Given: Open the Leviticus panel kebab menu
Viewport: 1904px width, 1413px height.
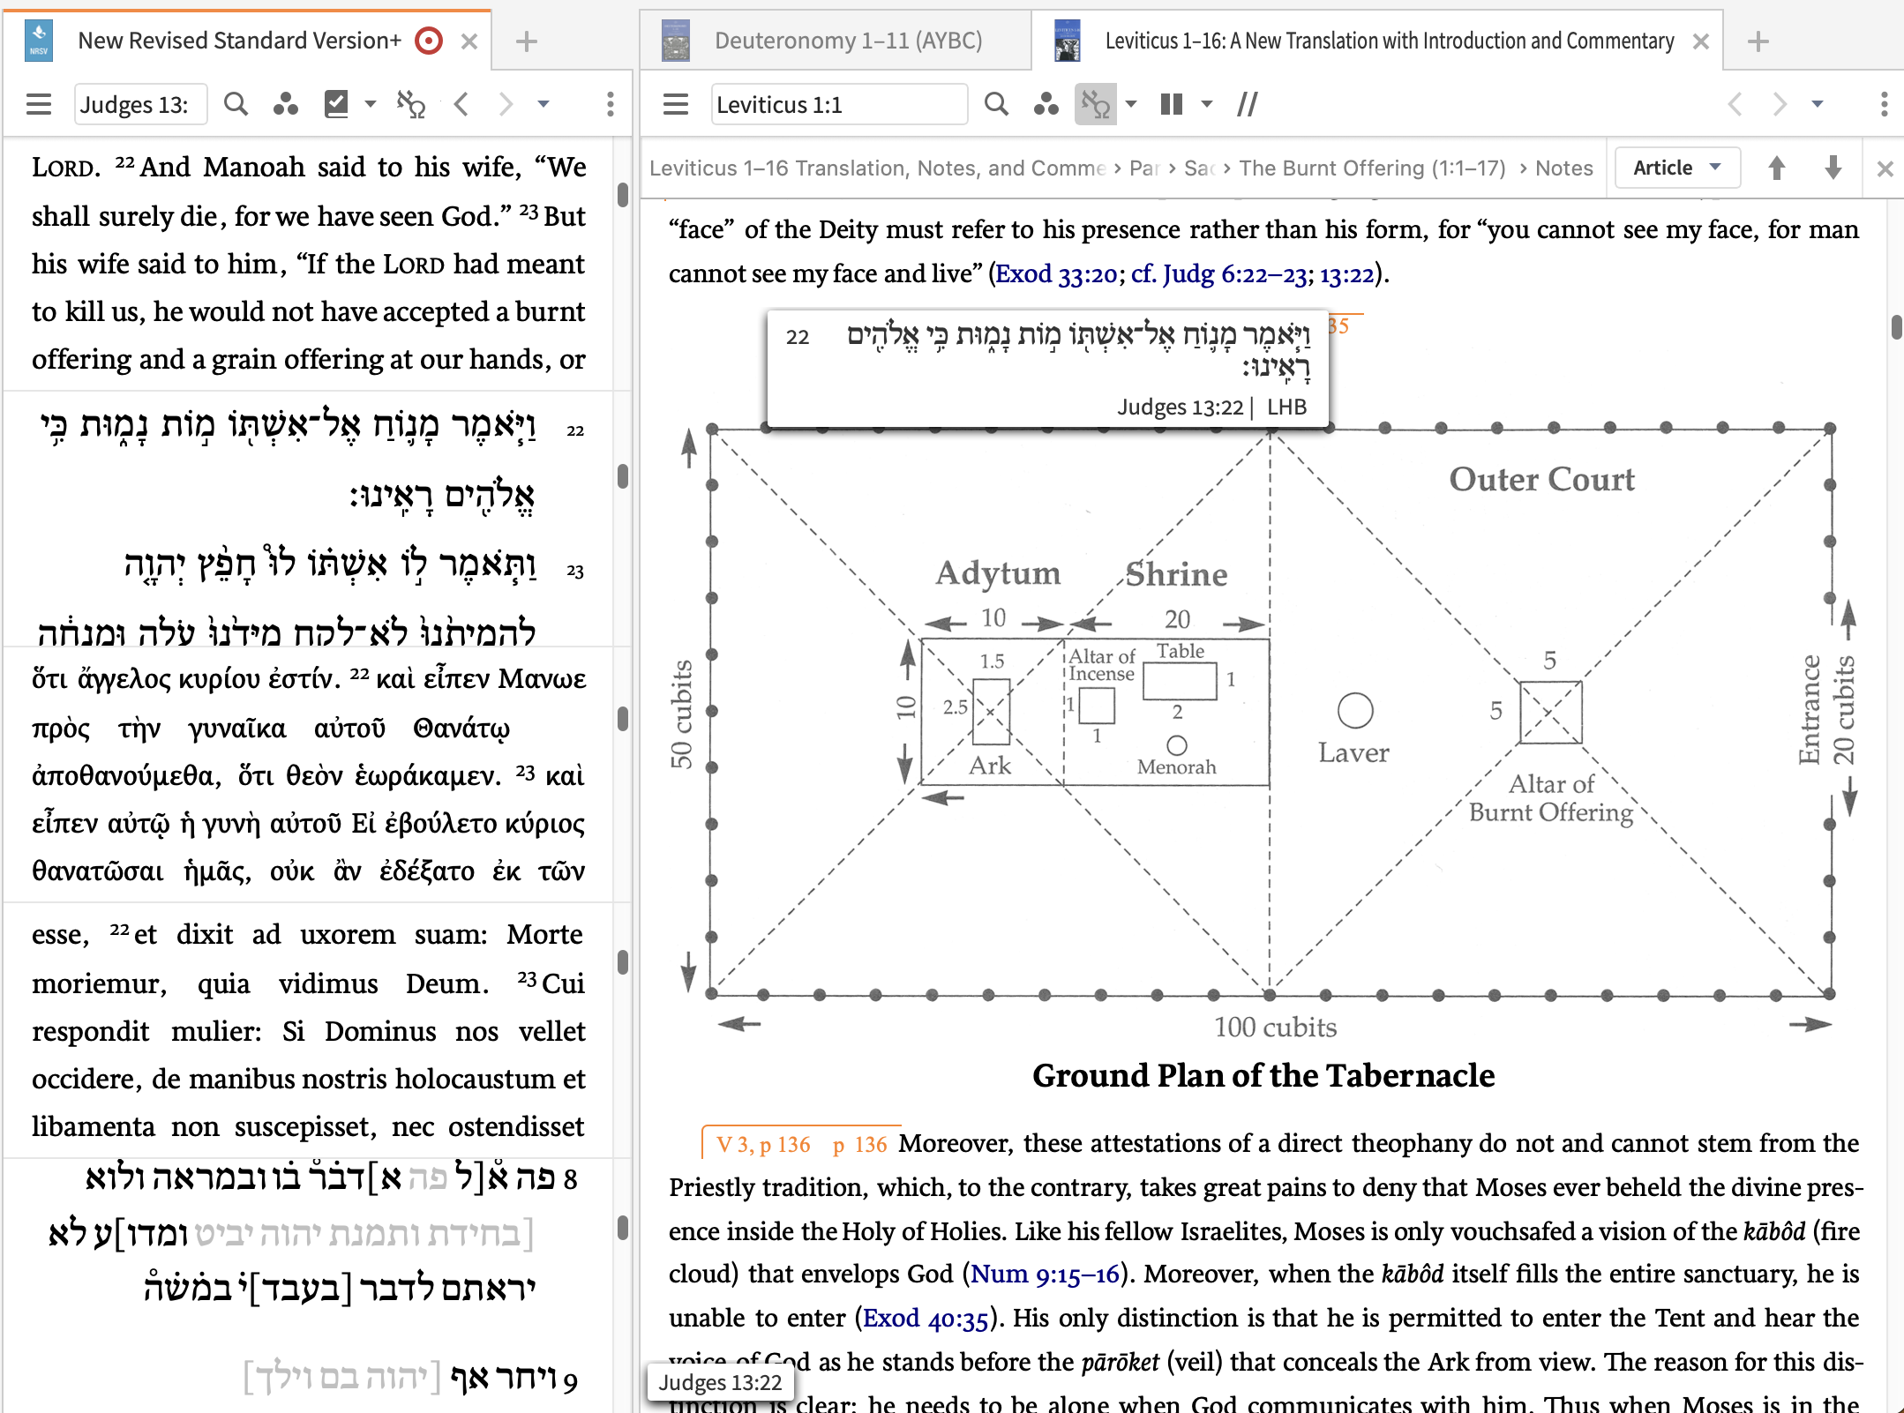Looking at the screenshot, I should point(1885,104).
